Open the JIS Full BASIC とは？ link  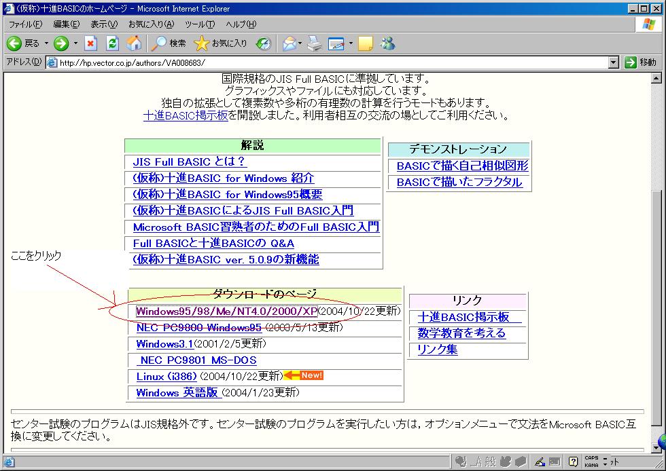(190, 162)
